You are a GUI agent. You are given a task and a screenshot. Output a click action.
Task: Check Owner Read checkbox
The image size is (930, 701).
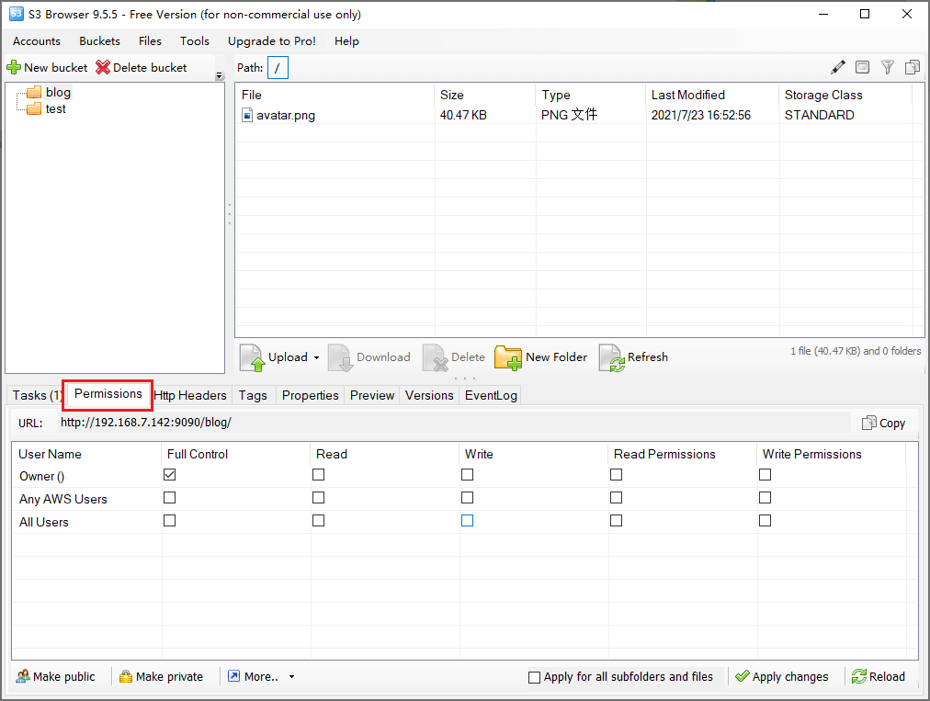click(x=319, y=474)
